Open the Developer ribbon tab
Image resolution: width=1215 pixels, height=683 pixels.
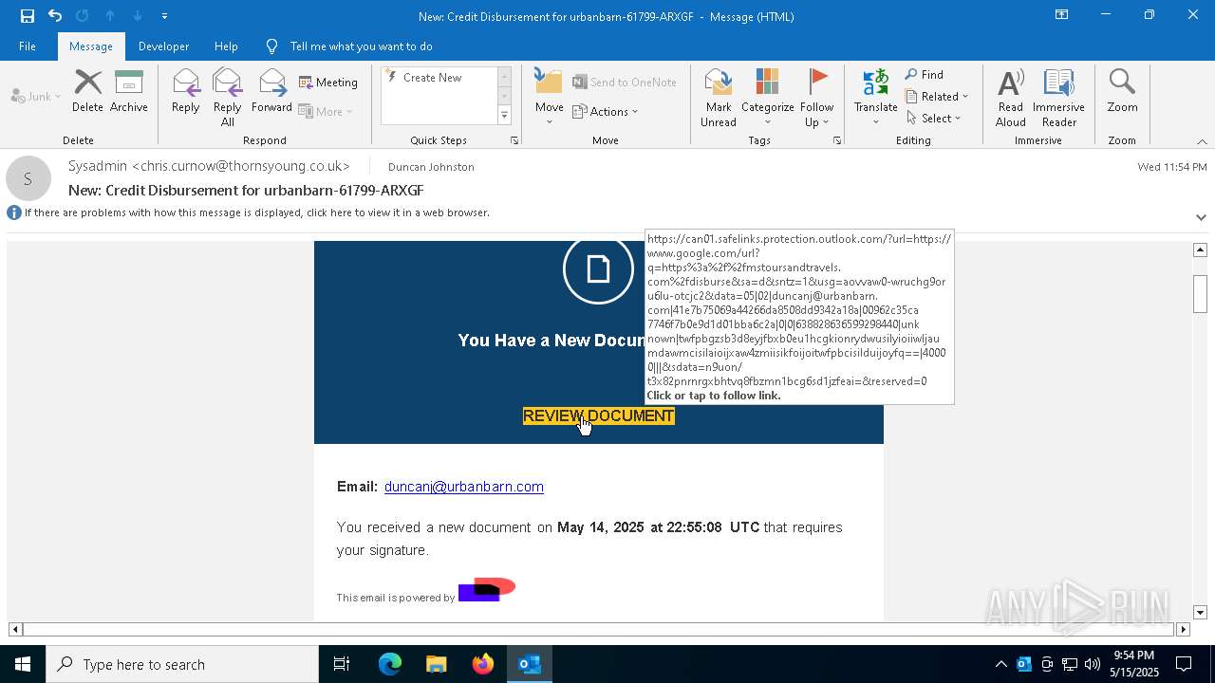pos(163,46)
